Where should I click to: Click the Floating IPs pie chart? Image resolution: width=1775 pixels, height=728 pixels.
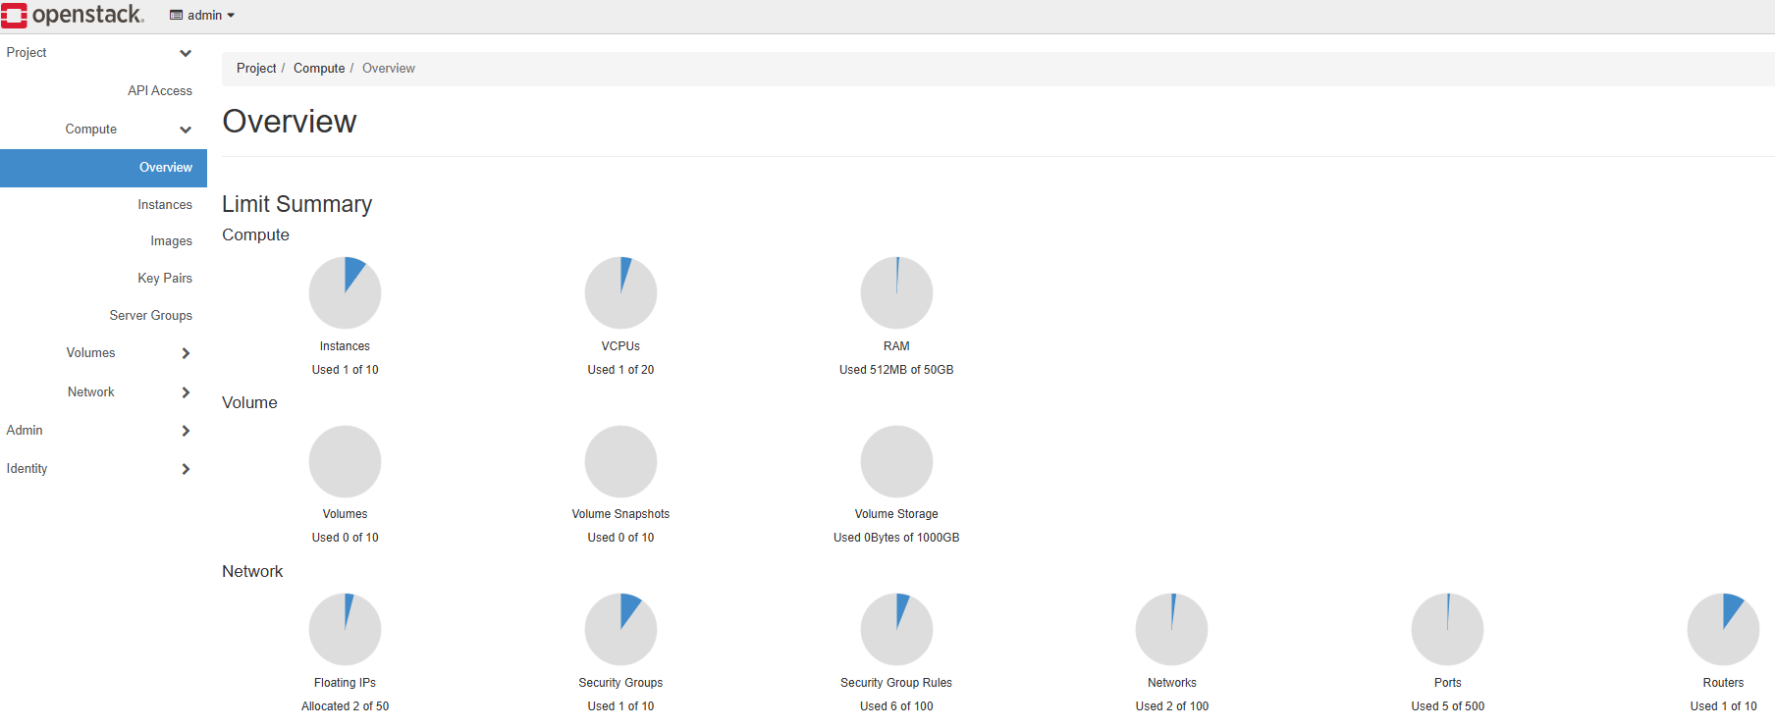tap(345, 629)
